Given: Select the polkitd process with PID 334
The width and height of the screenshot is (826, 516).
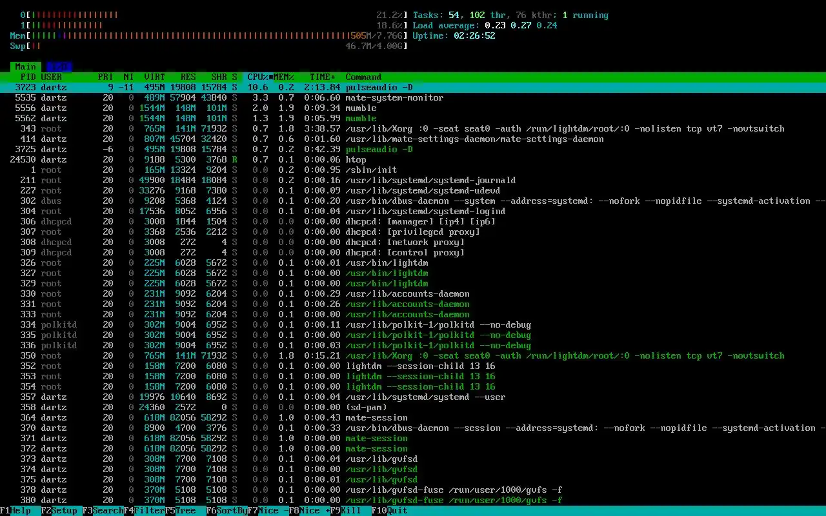Looking at the screenshot, I should click(x=413, y=324).
